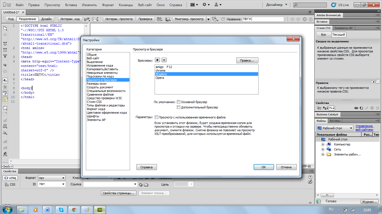
Task: Click the plus icon to add a browser
Action: [157, 60]
